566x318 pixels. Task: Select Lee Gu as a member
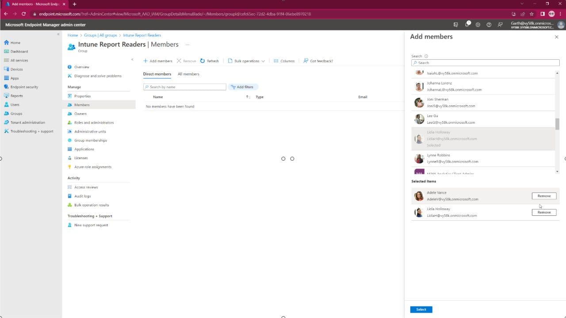coord(483,119)
